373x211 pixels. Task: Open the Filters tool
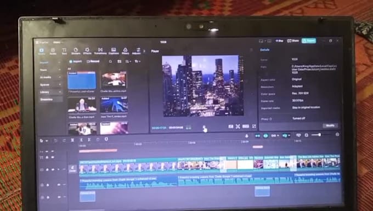pos(125,51)
